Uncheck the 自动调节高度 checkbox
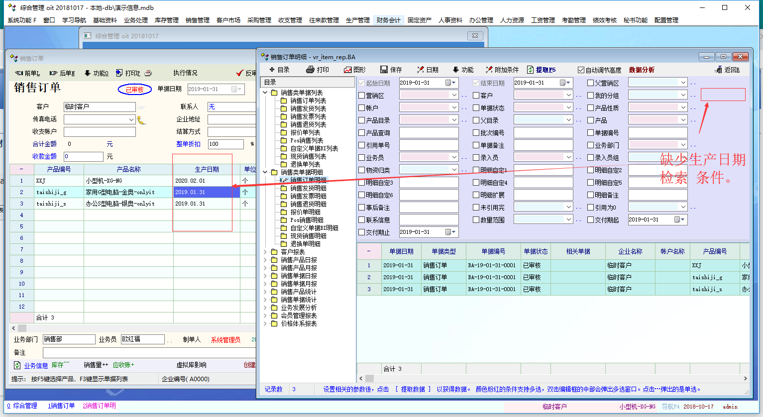Image resolution: width=763 pixels, height=417 pixels. [x=581, y=70]
